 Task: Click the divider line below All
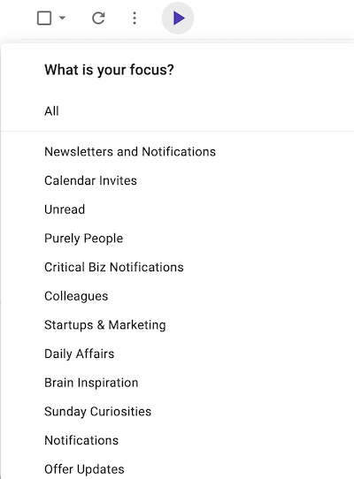178,132
